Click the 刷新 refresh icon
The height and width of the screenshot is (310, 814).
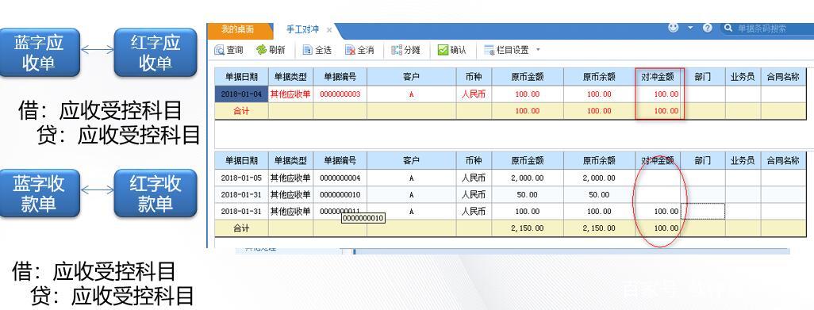(x=261, y=50)
